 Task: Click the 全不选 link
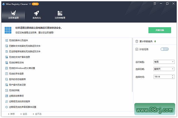point(38,114)
